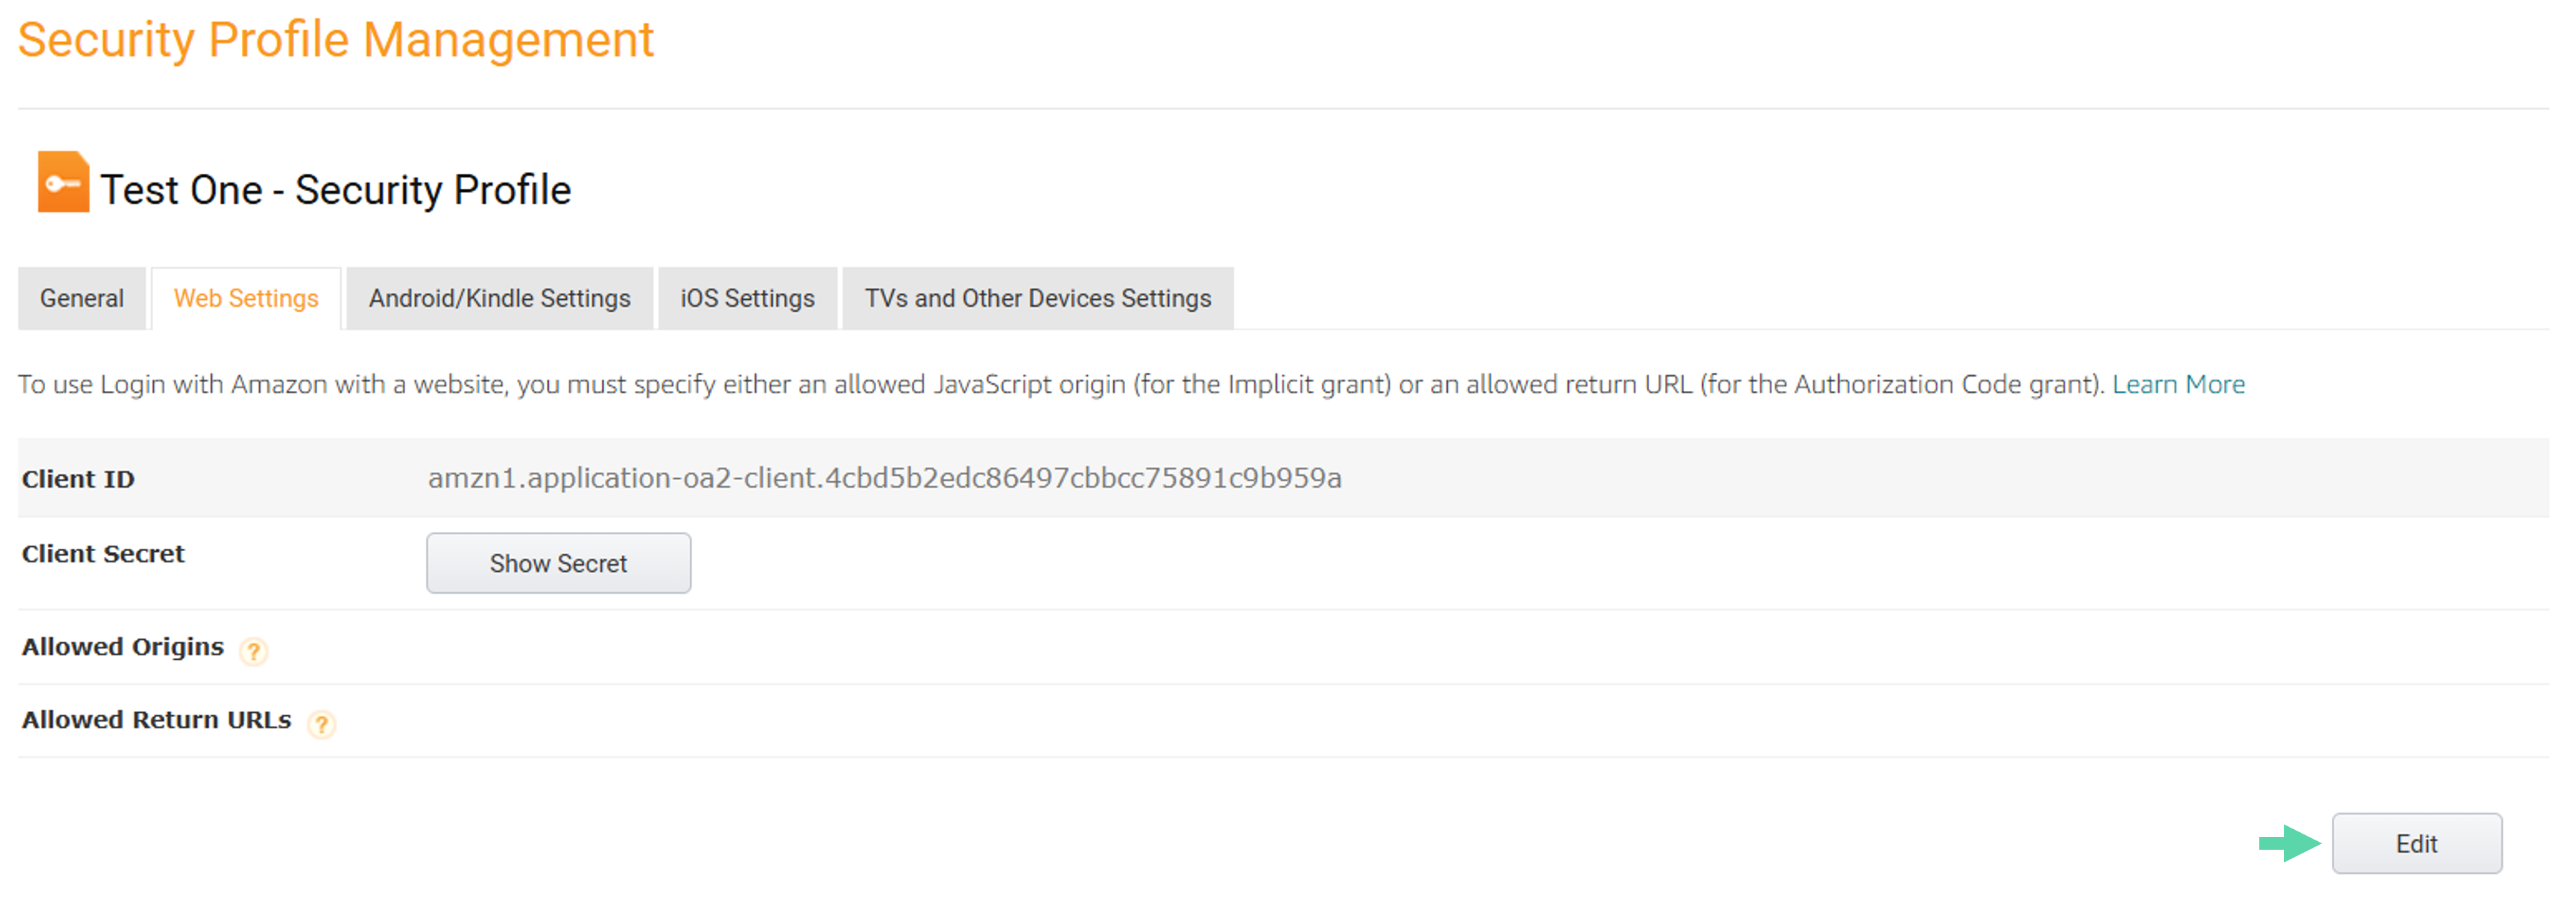The height and width of the screenshot is (904, 2576).
Task: Follow the Learn More link
Action: pyautogui.click(x=2178, y=384)
